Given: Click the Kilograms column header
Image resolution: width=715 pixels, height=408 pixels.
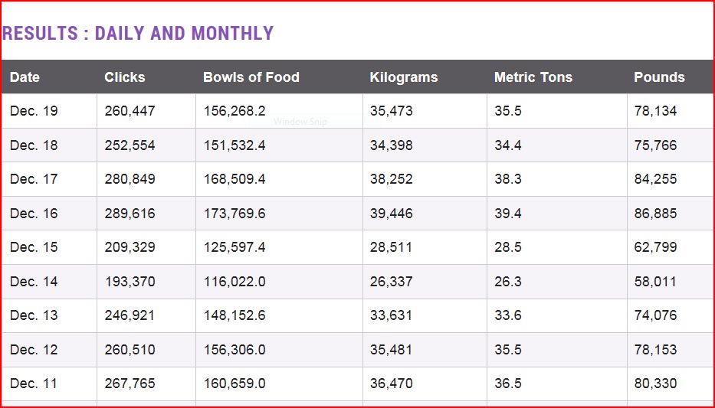Looking at the screenshot, I should [x=404, y=77].
